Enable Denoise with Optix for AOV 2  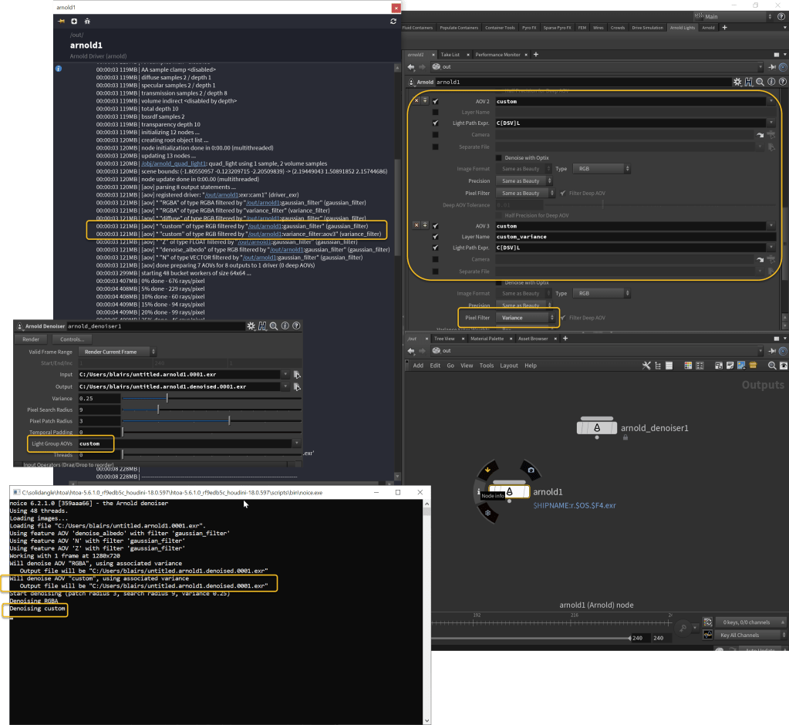(x=498, y=157)
